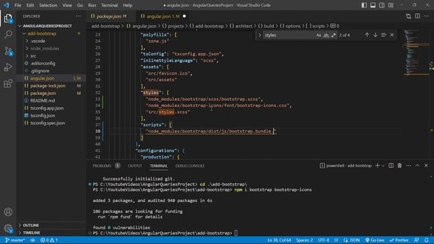Close the terminal panel
Screen dimensions: 434x244
(x=427, y=165)
